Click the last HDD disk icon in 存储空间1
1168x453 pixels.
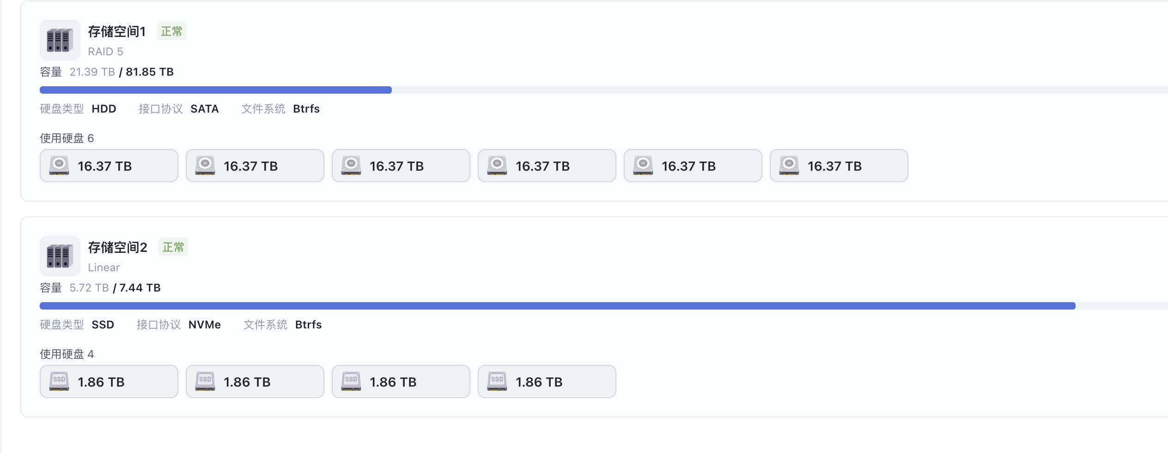click(789, 166)
